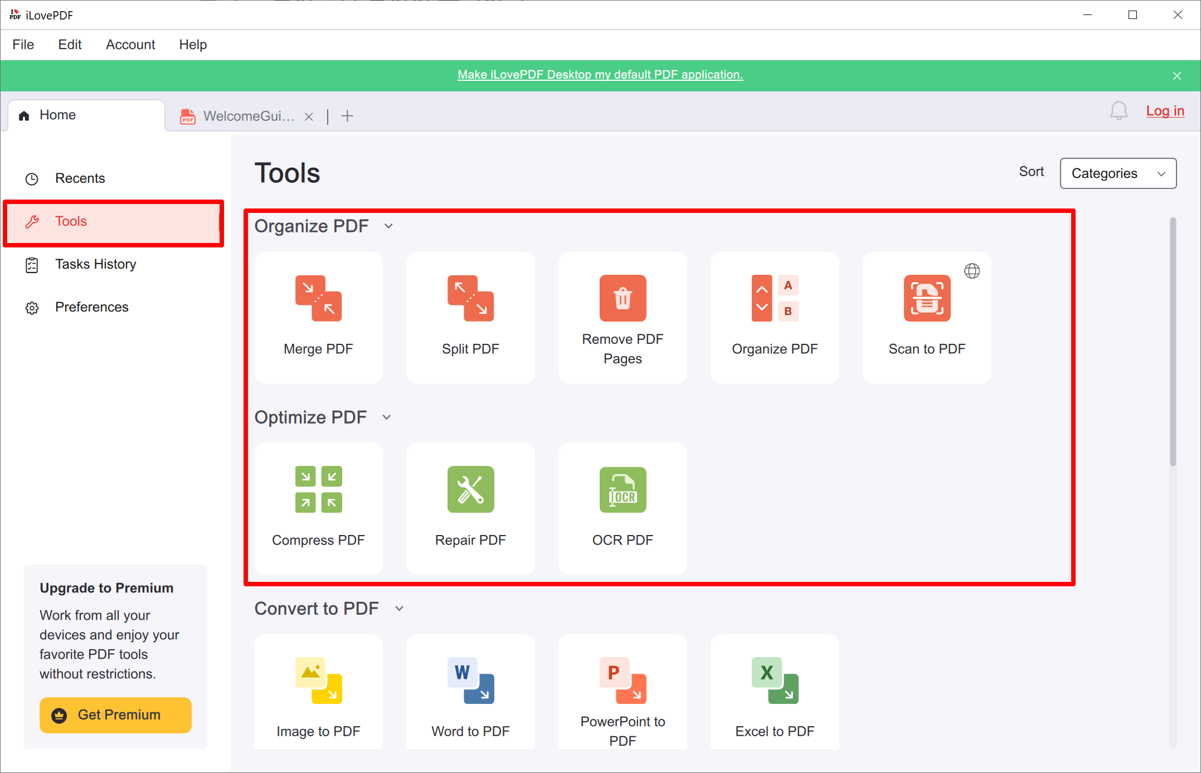
Task: Launch the Scan to PDF tool
Action: (x=927, y=318)
